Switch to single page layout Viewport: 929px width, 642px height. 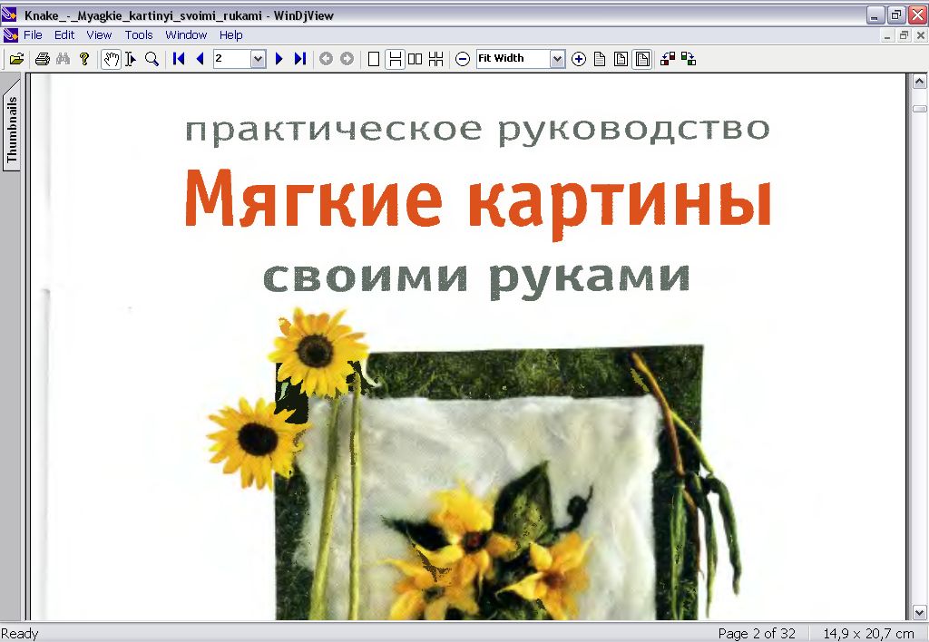(373, 59)
